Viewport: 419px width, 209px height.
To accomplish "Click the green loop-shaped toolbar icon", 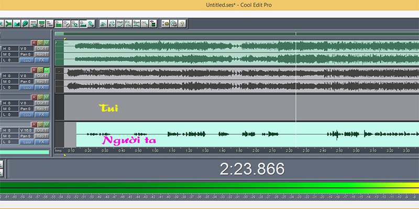I will [25, 24].
